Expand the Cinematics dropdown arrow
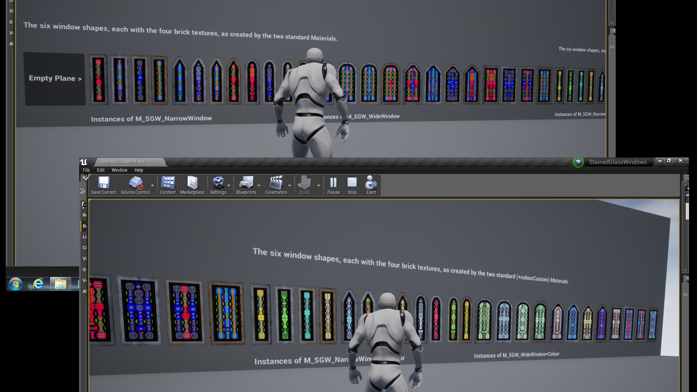The image size is (697, 392). [x=290, y=186]
